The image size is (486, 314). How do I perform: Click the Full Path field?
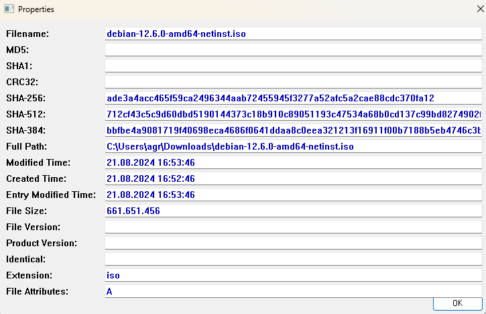tap(293, 146)
